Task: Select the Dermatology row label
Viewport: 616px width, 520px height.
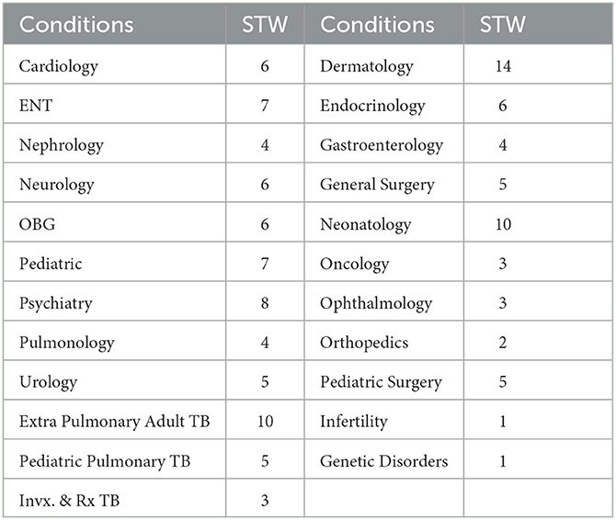Action: [383, 64]
